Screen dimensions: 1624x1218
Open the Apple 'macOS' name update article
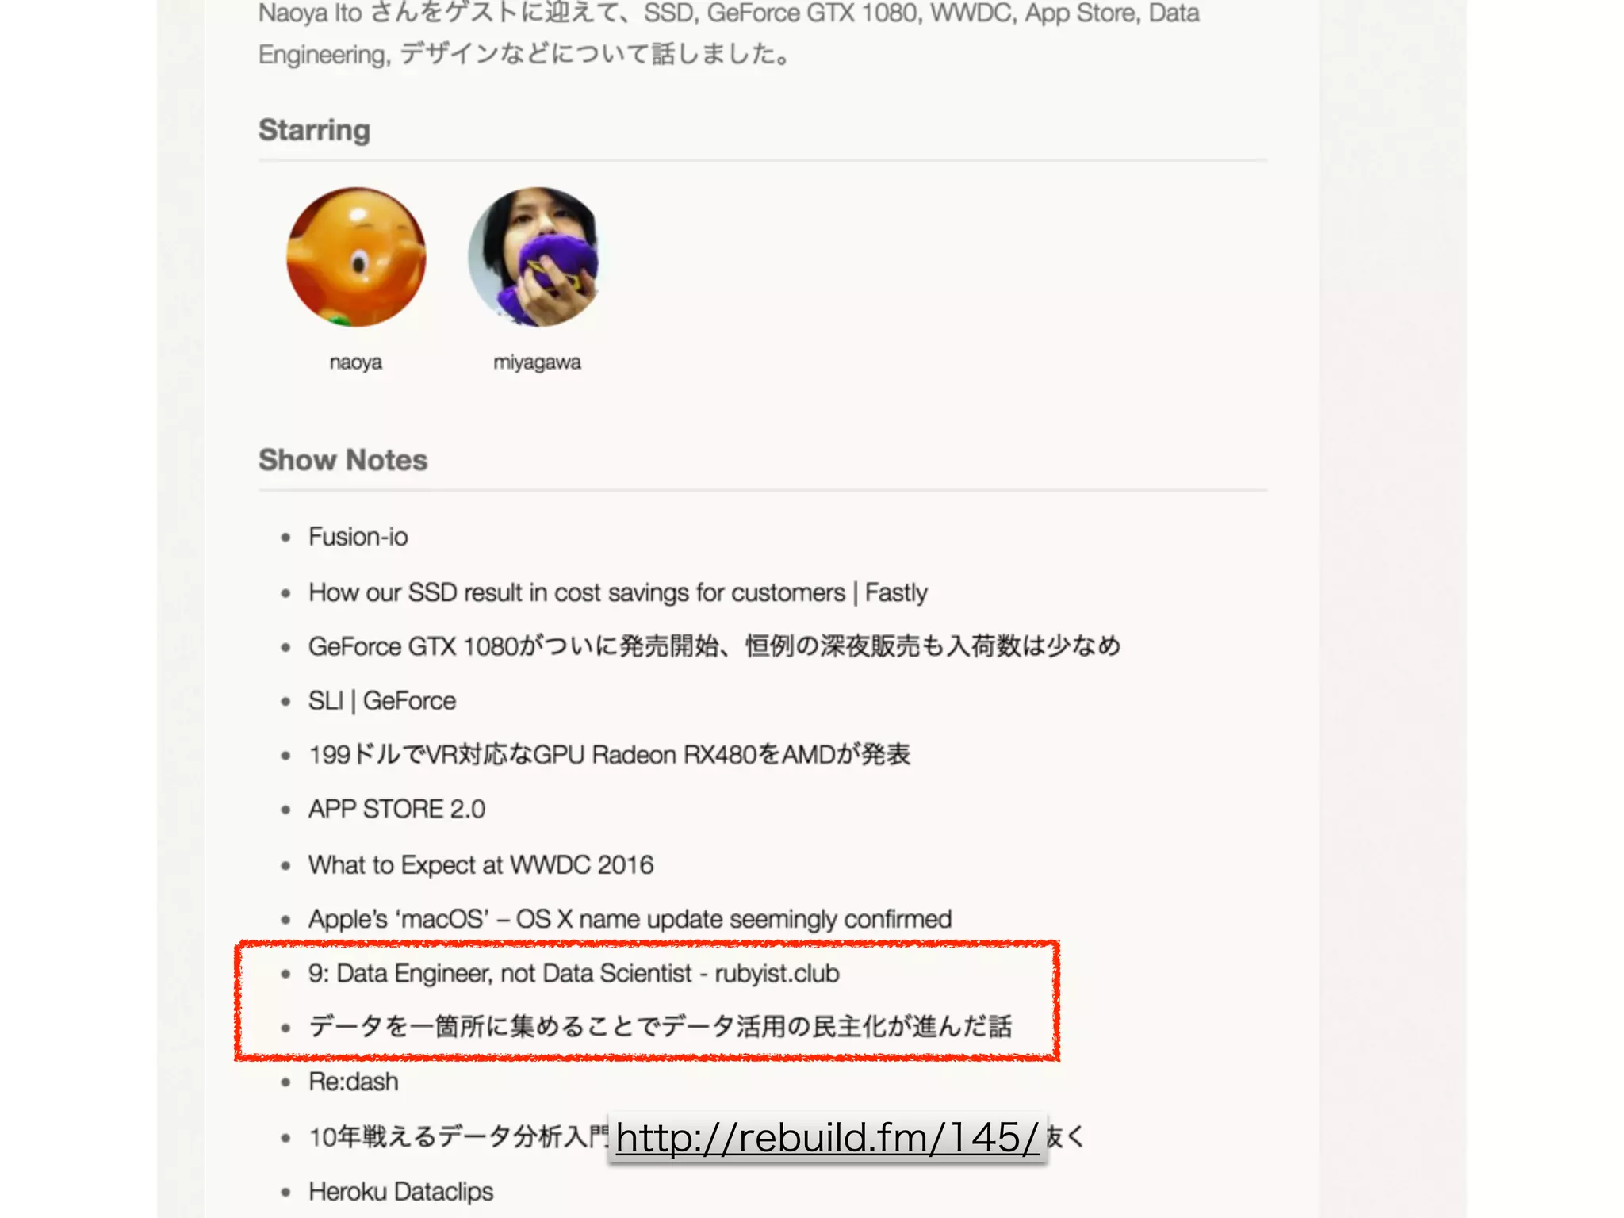(630, 919)
